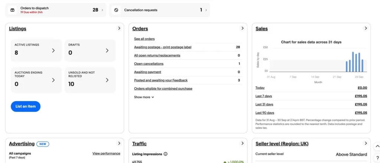
Task: Click Awaiting postage count 28
Action: point(238,47)
